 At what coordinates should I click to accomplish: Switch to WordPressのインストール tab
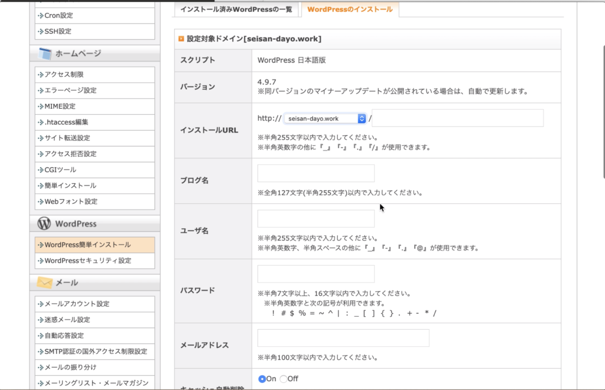(x=350, y=9)
